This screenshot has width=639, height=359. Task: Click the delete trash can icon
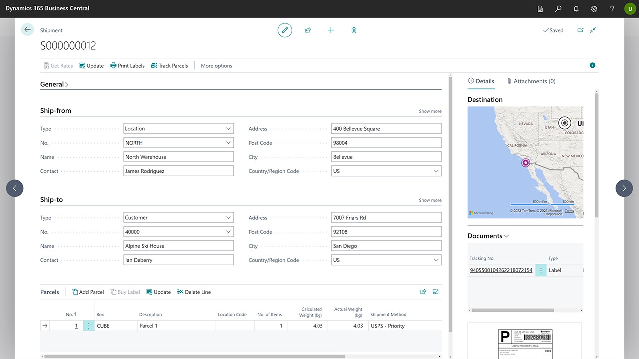(354, 30)
